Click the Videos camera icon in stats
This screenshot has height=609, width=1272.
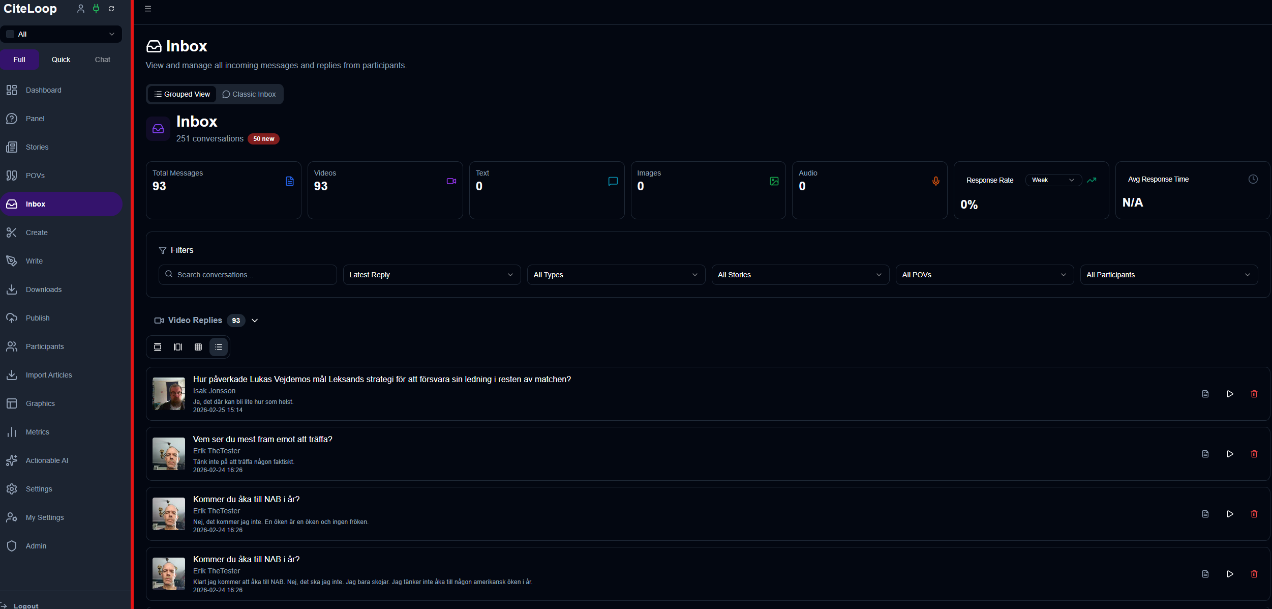(x=451, y=181)
